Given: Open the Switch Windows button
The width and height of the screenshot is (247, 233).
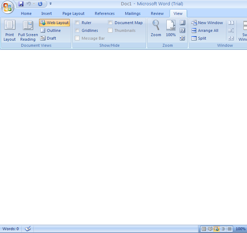Looking at the screenshot, I should click(x=243, y=30).
